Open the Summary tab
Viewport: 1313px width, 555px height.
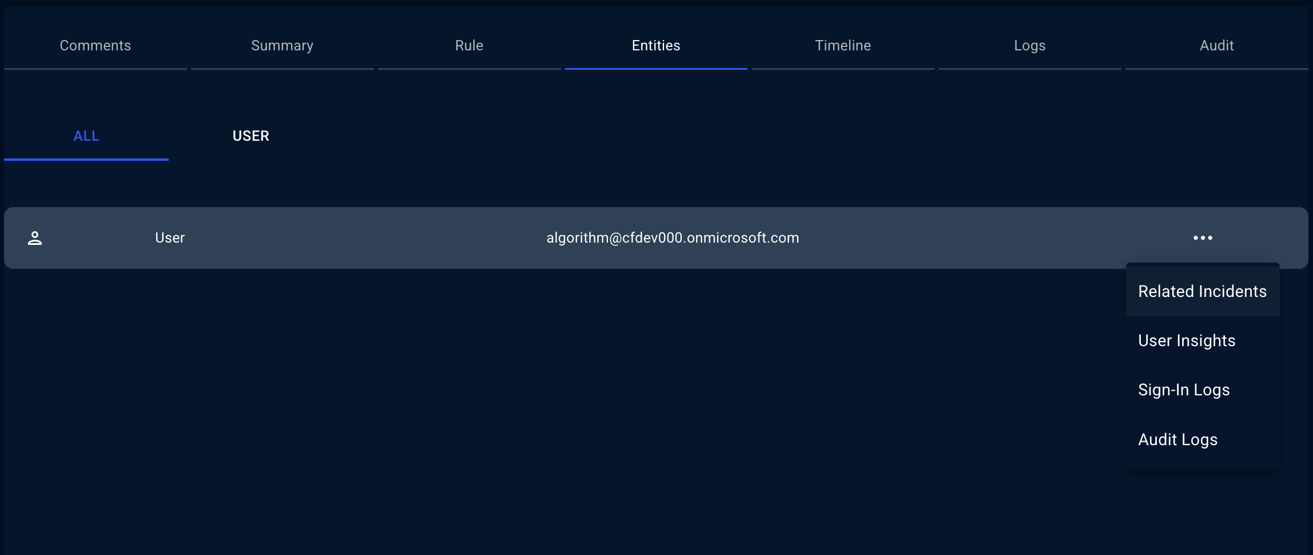[282, 46]
